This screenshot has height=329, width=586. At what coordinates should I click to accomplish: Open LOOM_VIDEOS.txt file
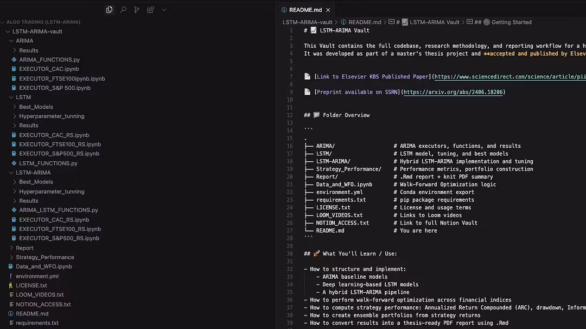tap(40, 295)
